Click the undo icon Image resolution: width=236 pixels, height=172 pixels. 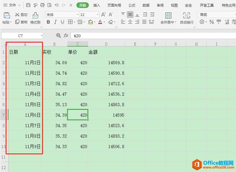(56, 5)
